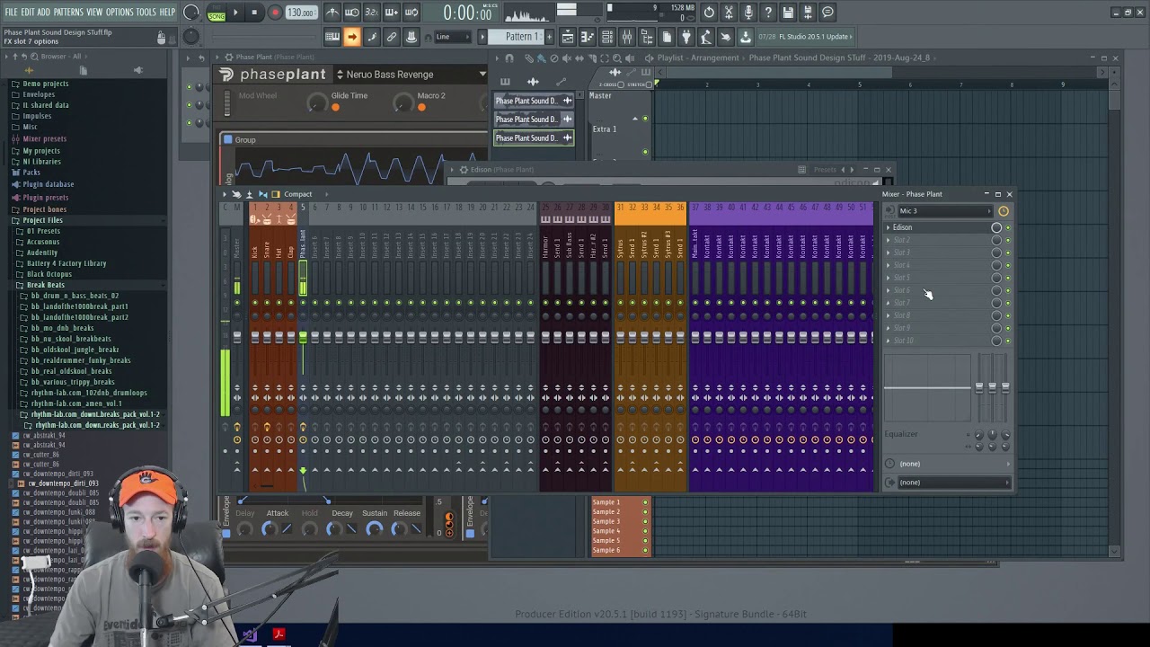Click the tempo tapper icon
Screen dimensions: 1150x647
coord(706,37)
